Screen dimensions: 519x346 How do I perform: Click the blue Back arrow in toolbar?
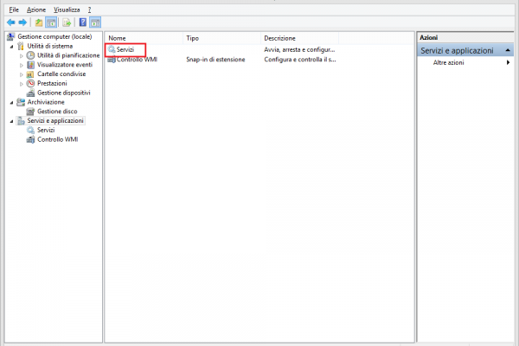tap(11, 22)
